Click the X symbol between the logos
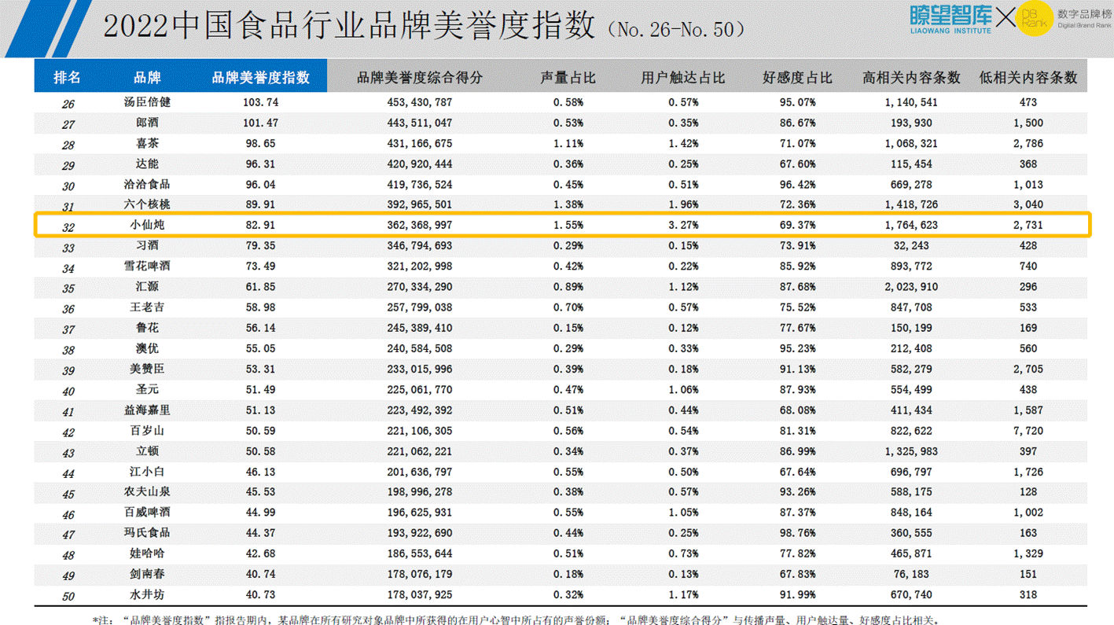Viewport: 1114px width, 625px height. tap(1006, 18)
